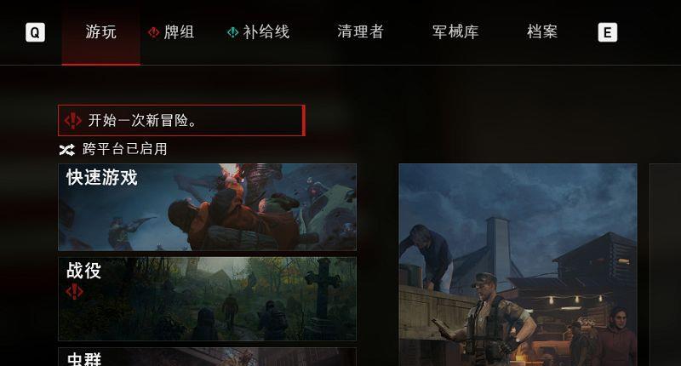Select the 游玩 tab

100,32
